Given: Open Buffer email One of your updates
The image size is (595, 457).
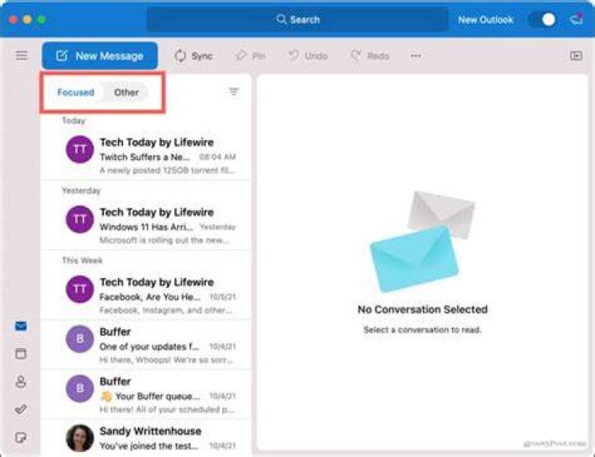Looking at the screenshot, I should [145, 345].
